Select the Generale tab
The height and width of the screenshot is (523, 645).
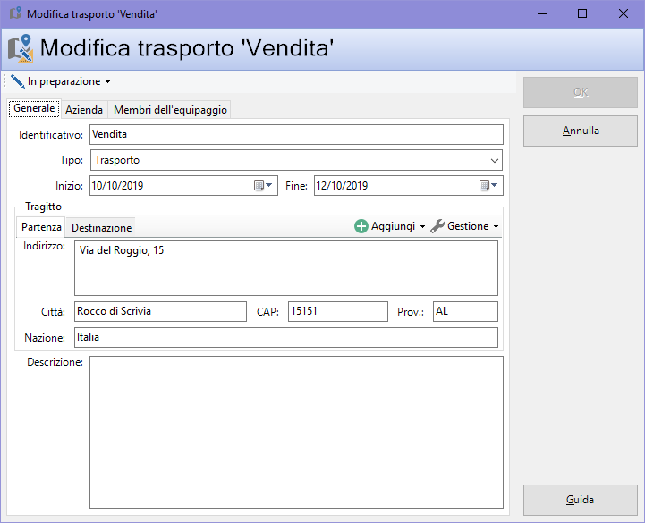coord(34,108)
